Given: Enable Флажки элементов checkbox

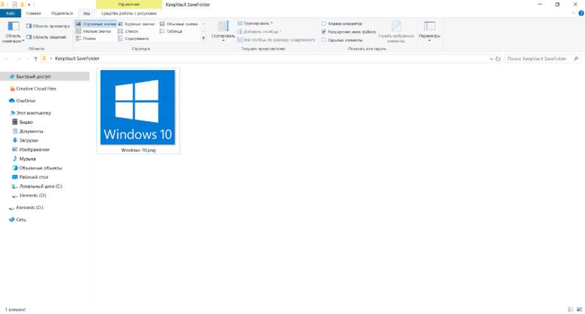Looking at the screenshot, I should pyautogui.click(x=323, y=23).
